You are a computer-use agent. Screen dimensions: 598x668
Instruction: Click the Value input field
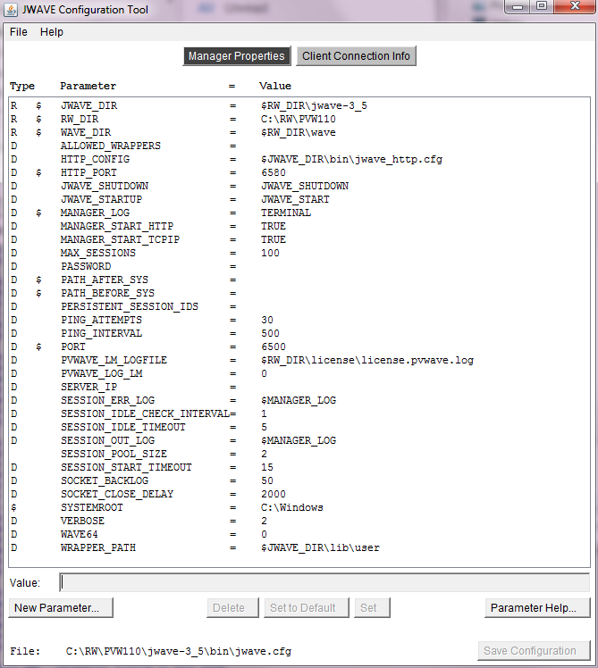coord(324,582)
